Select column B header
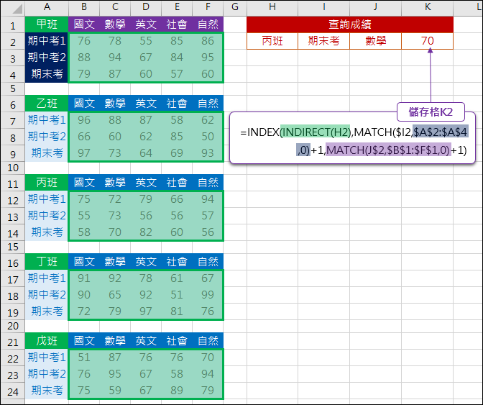The height and width of the screenshot is (405, 483). click(x=84, y=6)
